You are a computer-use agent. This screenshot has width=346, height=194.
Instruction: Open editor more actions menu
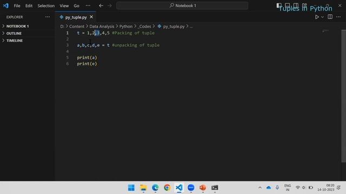[x=338, y=17]
